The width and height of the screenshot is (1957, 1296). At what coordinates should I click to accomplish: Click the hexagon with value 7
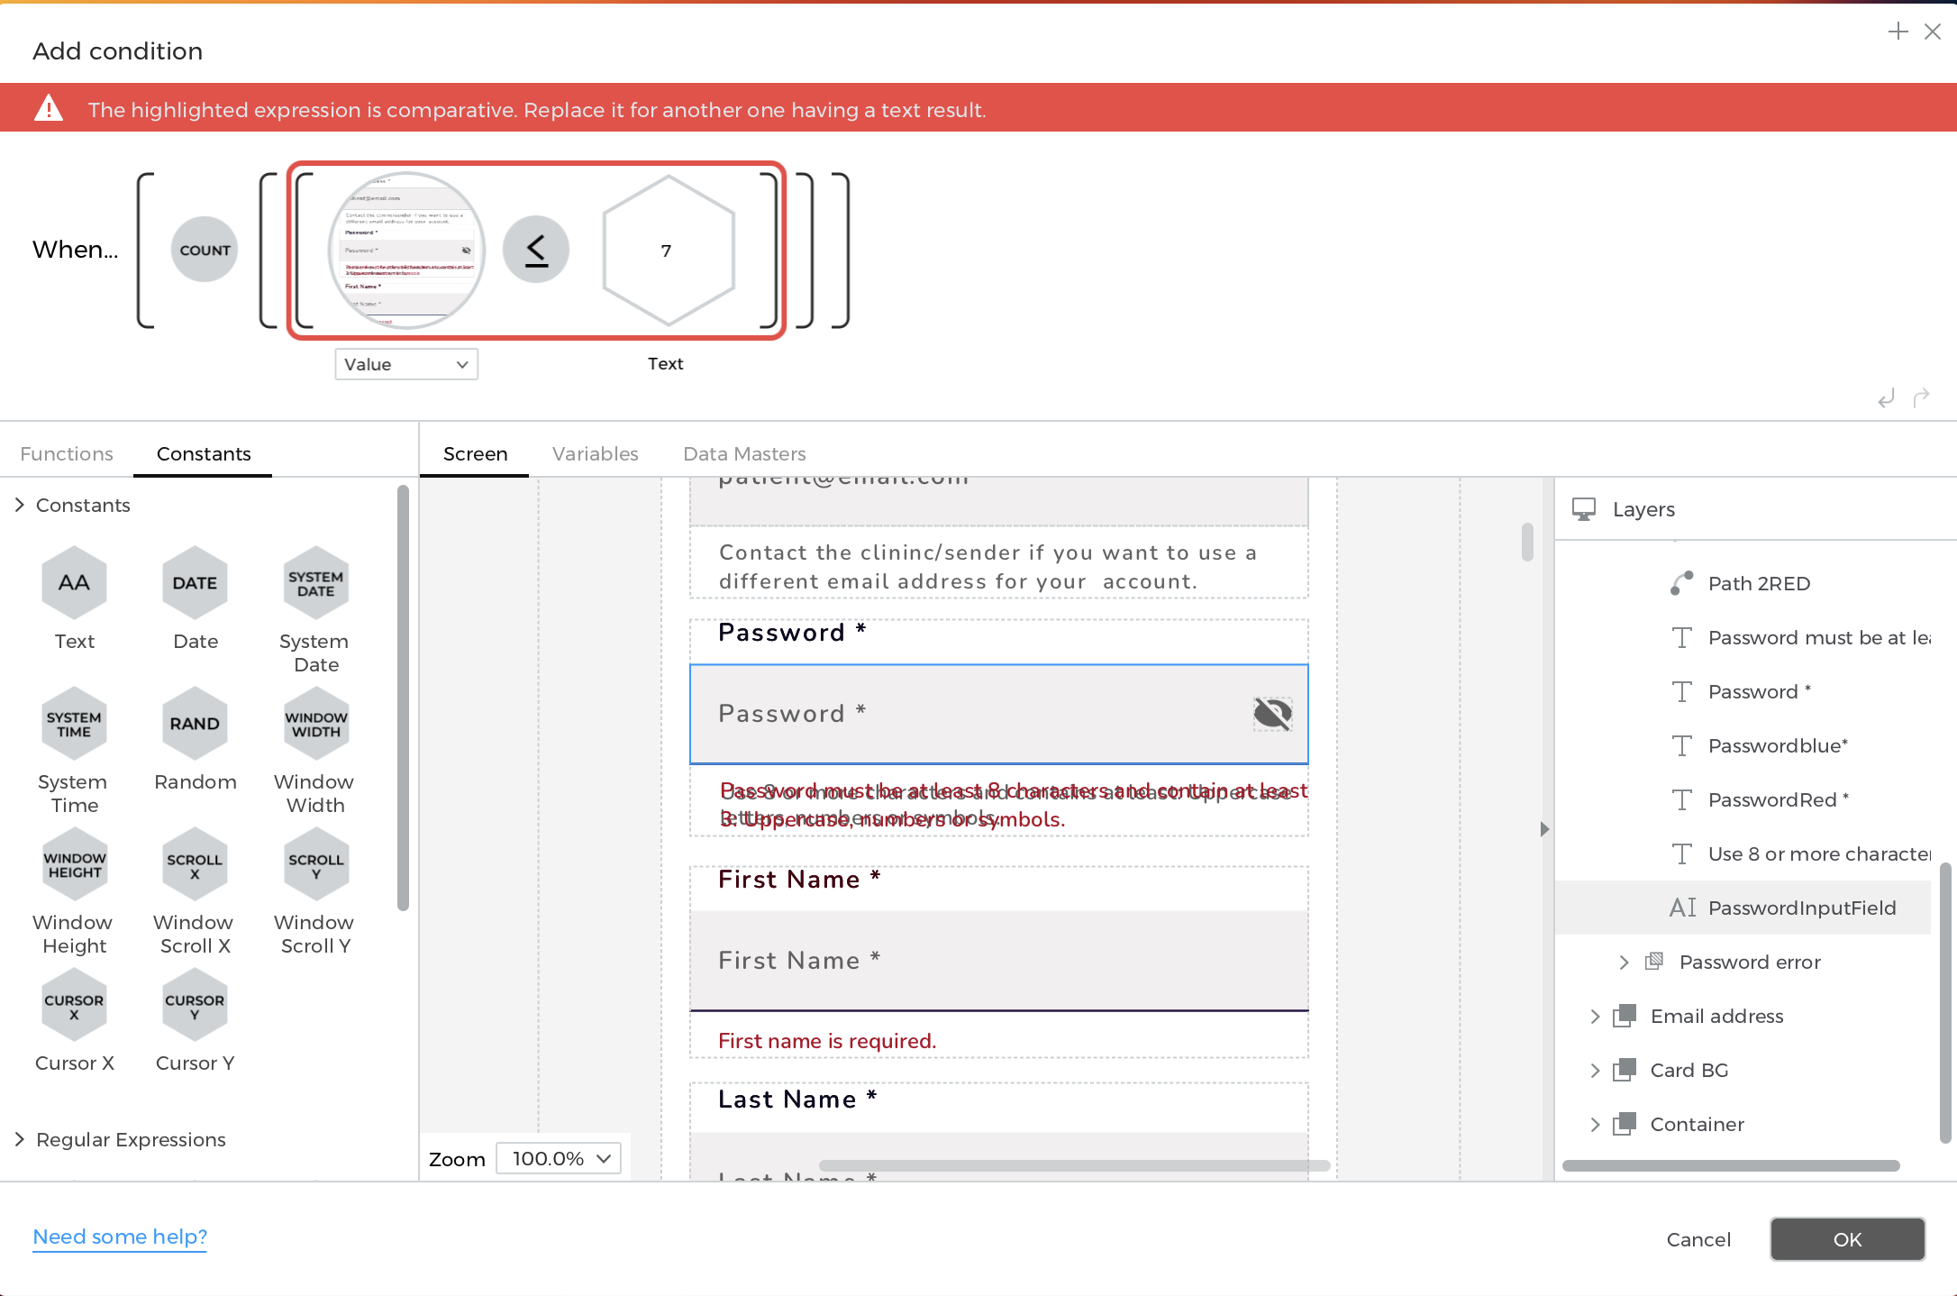[x=668, y=251]
